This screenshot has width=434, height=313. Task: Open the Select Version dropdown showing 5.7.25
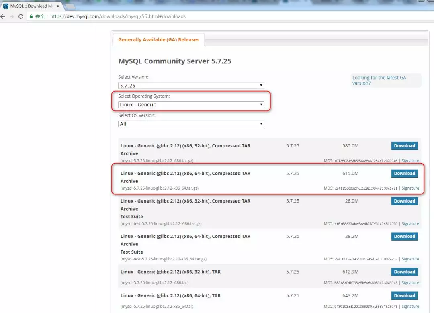coord(191,86)
